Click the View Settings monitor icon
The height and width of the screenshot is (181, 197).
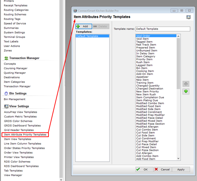coord(6,107)
